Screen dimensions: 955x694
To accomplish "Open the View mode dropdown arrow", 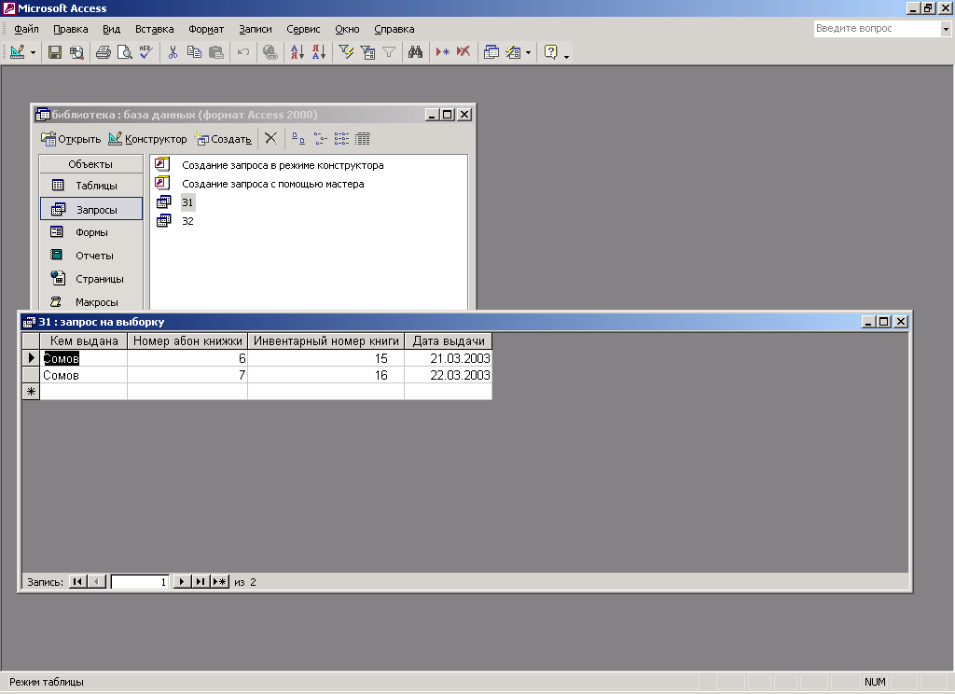I will point(34,52).
